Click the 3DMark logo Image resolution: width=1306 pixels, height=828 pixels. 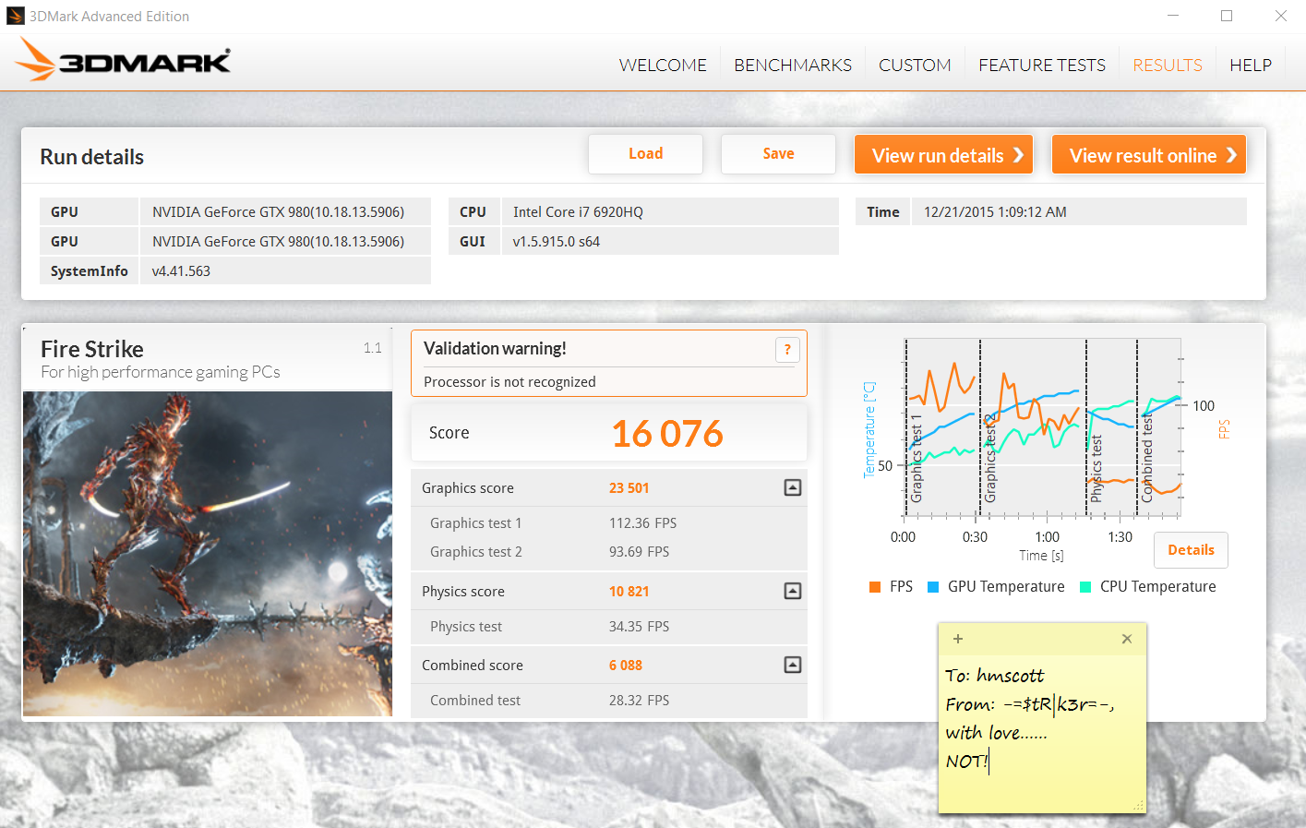point(123,60)
